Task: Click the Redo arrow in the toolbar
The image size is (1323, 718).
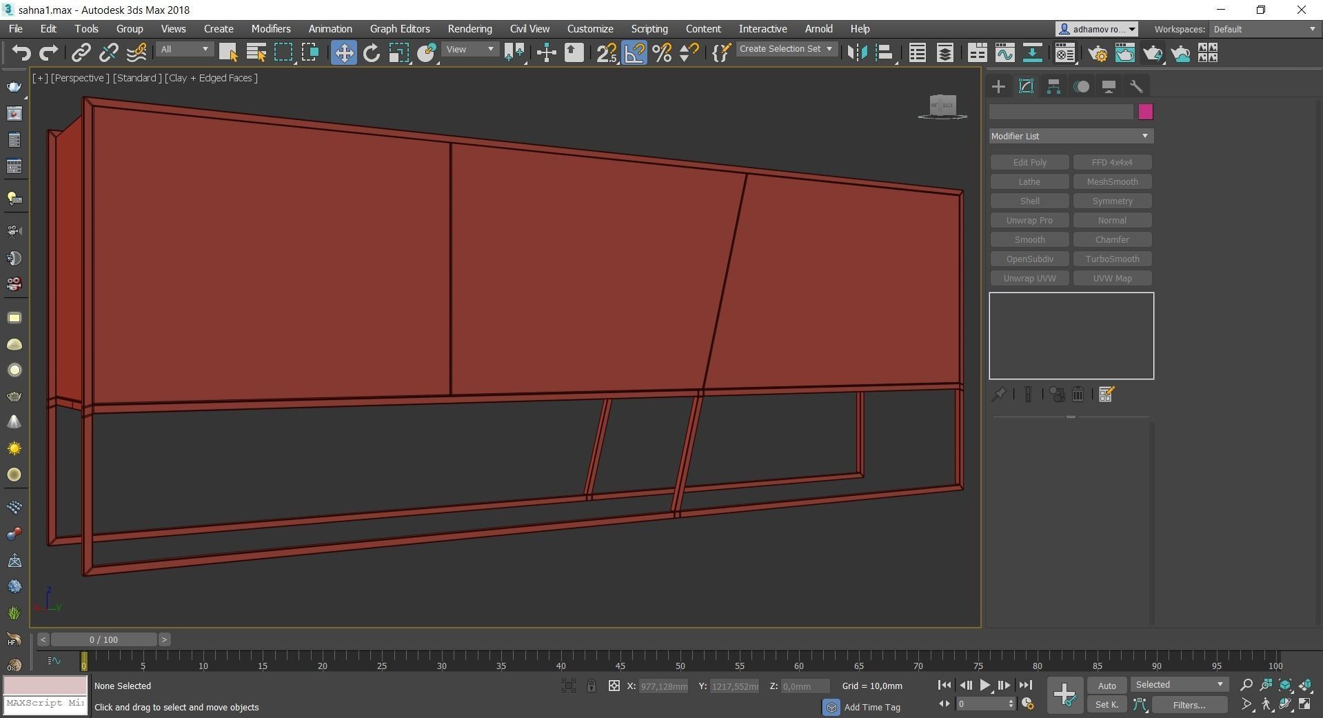Action: [x=48, y=53]
